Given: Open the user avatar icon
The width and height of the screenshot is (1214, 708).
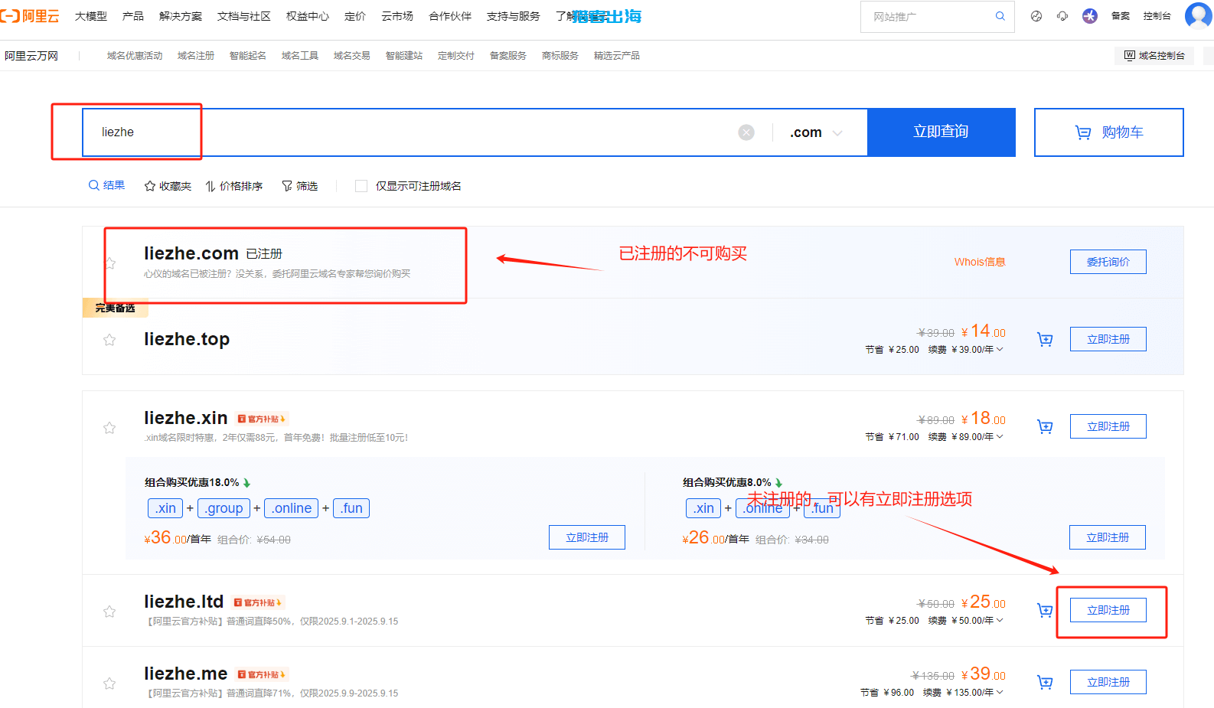Looking at the screenshot, I should tap(1198, 15).
